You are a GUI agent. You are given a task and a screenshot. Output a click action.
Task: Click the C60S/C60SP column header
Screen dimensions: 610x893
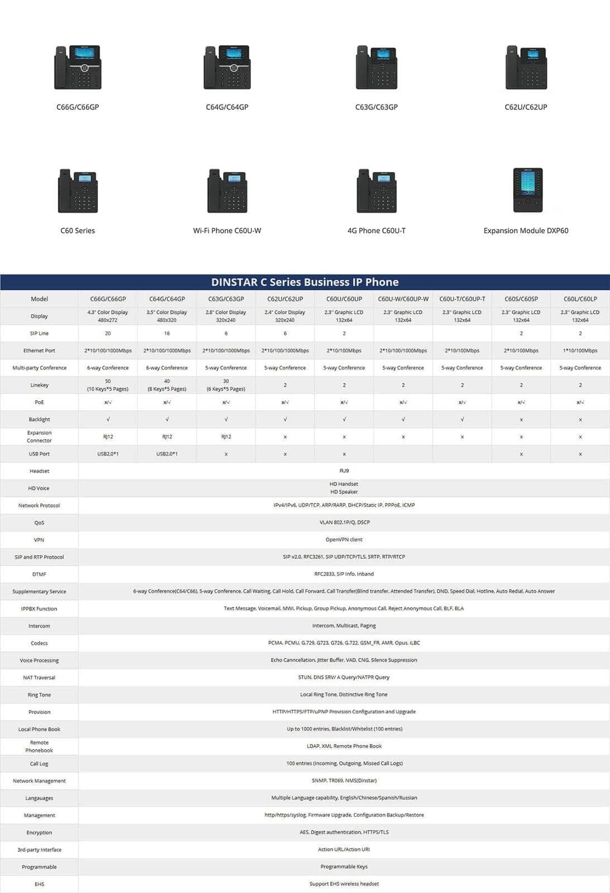point(521,299)
